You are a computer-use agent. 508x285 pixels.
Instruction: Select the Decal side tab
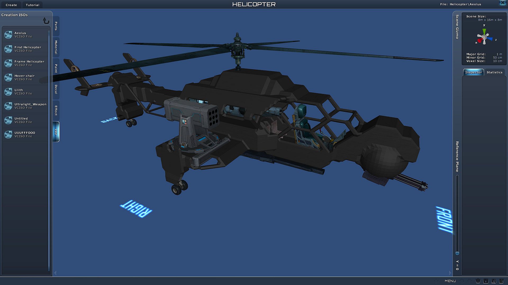point(56,89)
